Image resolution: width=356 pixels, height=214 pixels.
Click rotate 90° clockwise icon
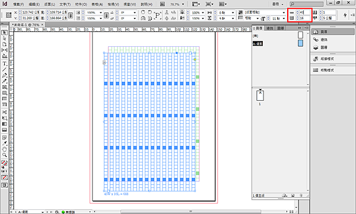pos(143,12)
